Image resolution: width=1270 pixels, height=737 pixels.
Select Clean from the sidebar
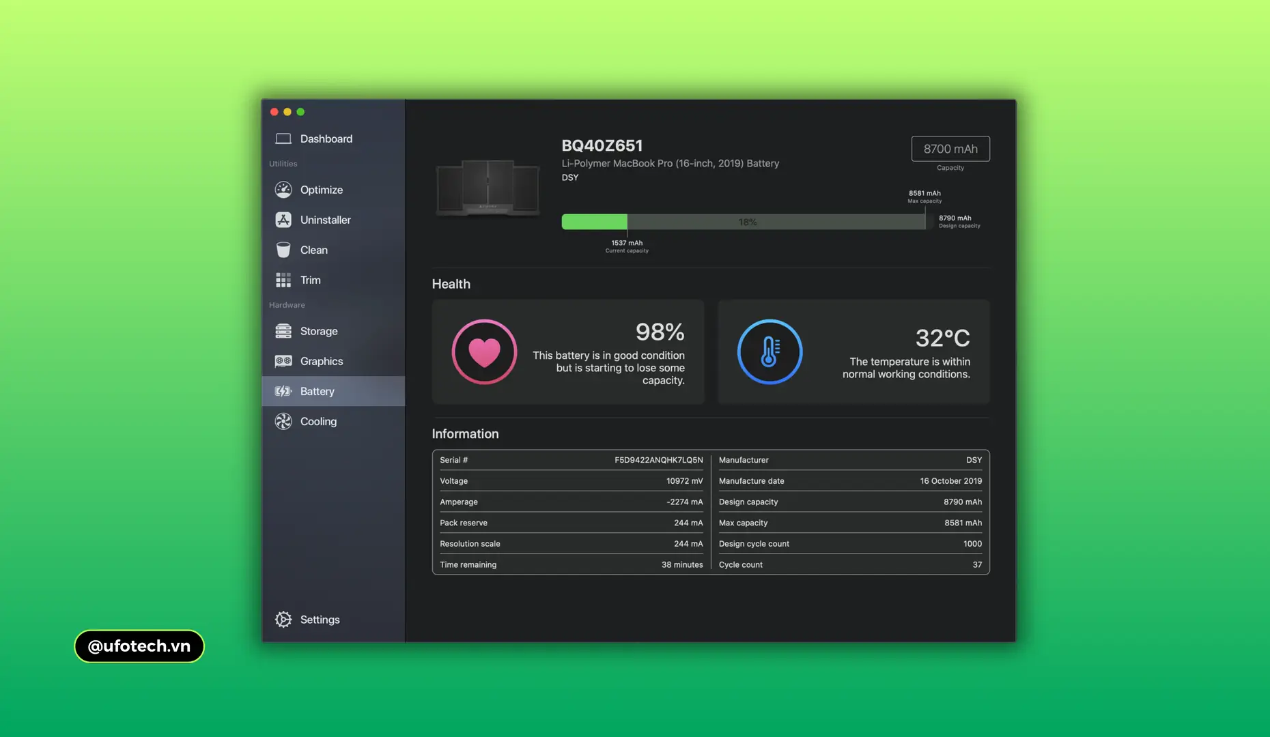pyautogui.click(x=333, y=250)
